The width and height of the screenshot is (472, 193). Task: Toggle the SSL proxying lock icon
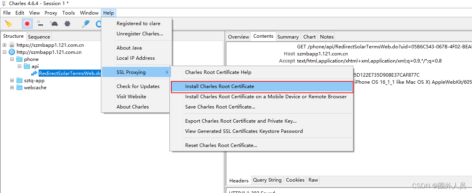tap(40, 24)
